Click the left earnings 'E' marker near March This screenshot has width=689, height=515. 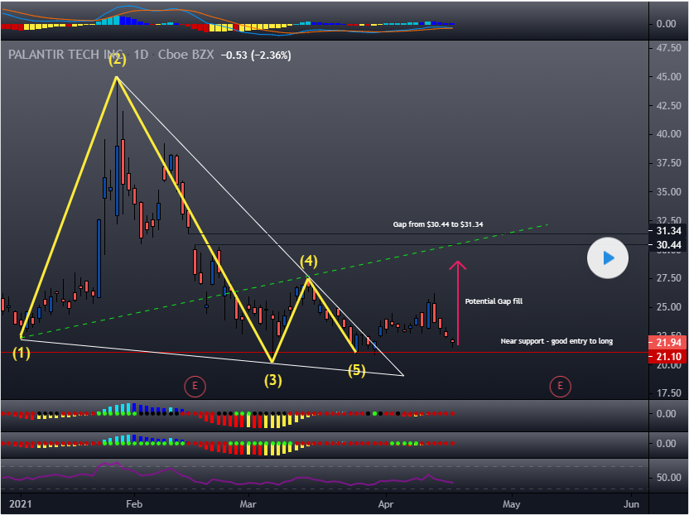coord(195,385)
